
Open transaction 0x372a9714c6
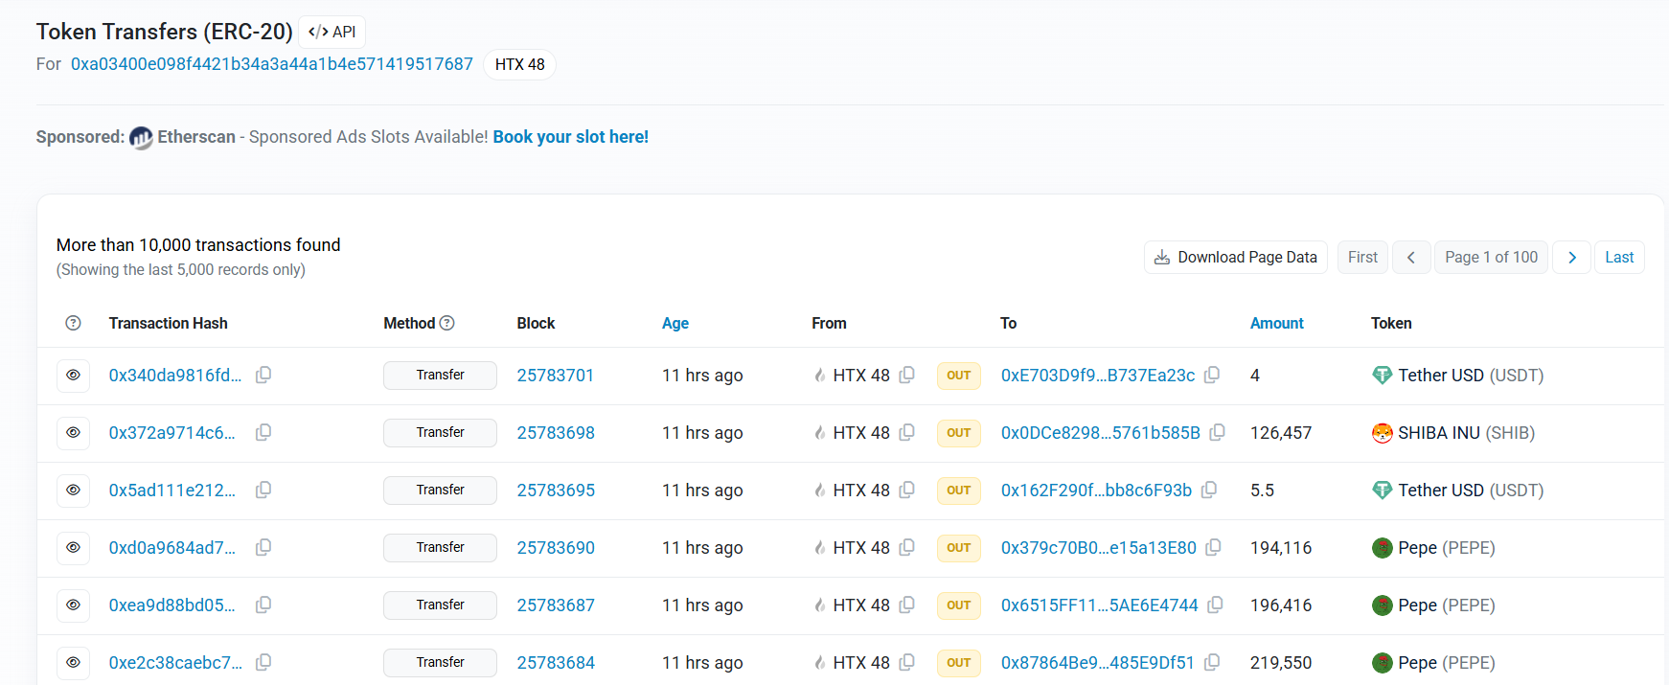[172, 433]
